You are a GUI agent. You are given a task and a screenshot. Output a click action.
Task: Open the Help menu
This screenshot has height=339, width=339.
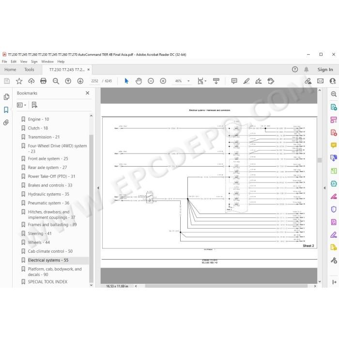coord(61,62)
